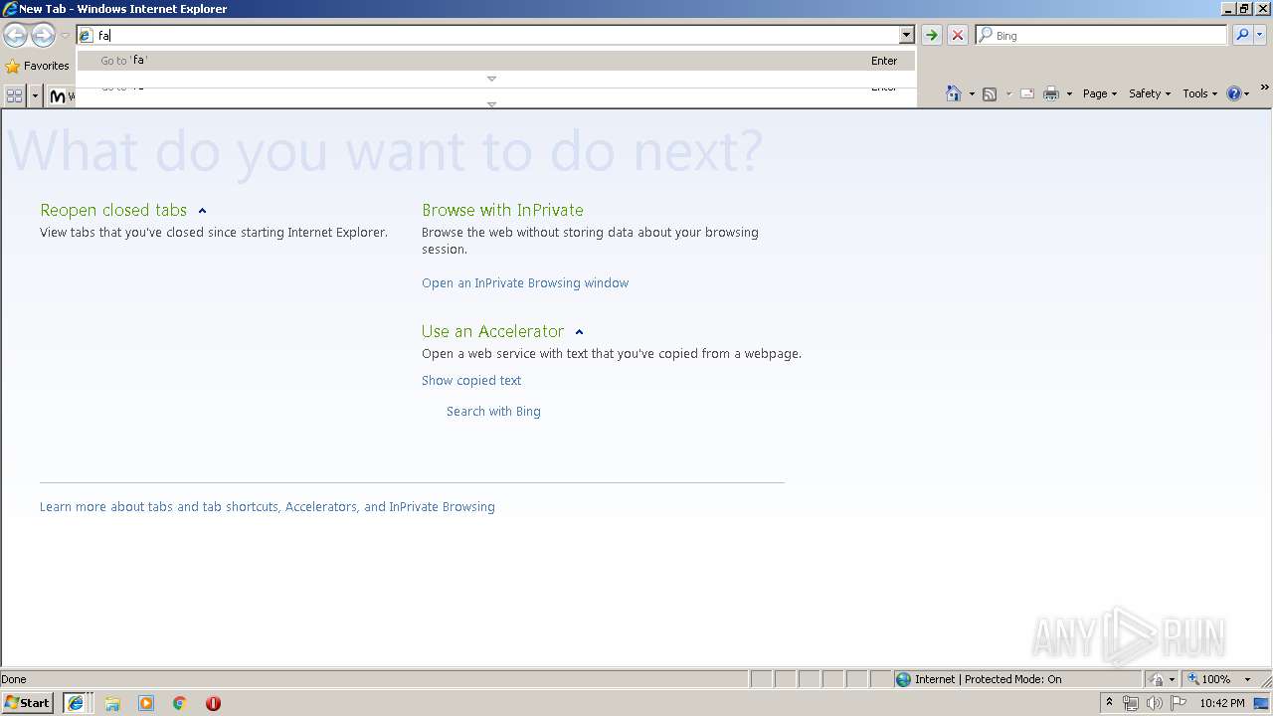This screenshot has height=716, width=1273.
Task: Open an InPrivate Browsing window link
Action: coord(525,283)
